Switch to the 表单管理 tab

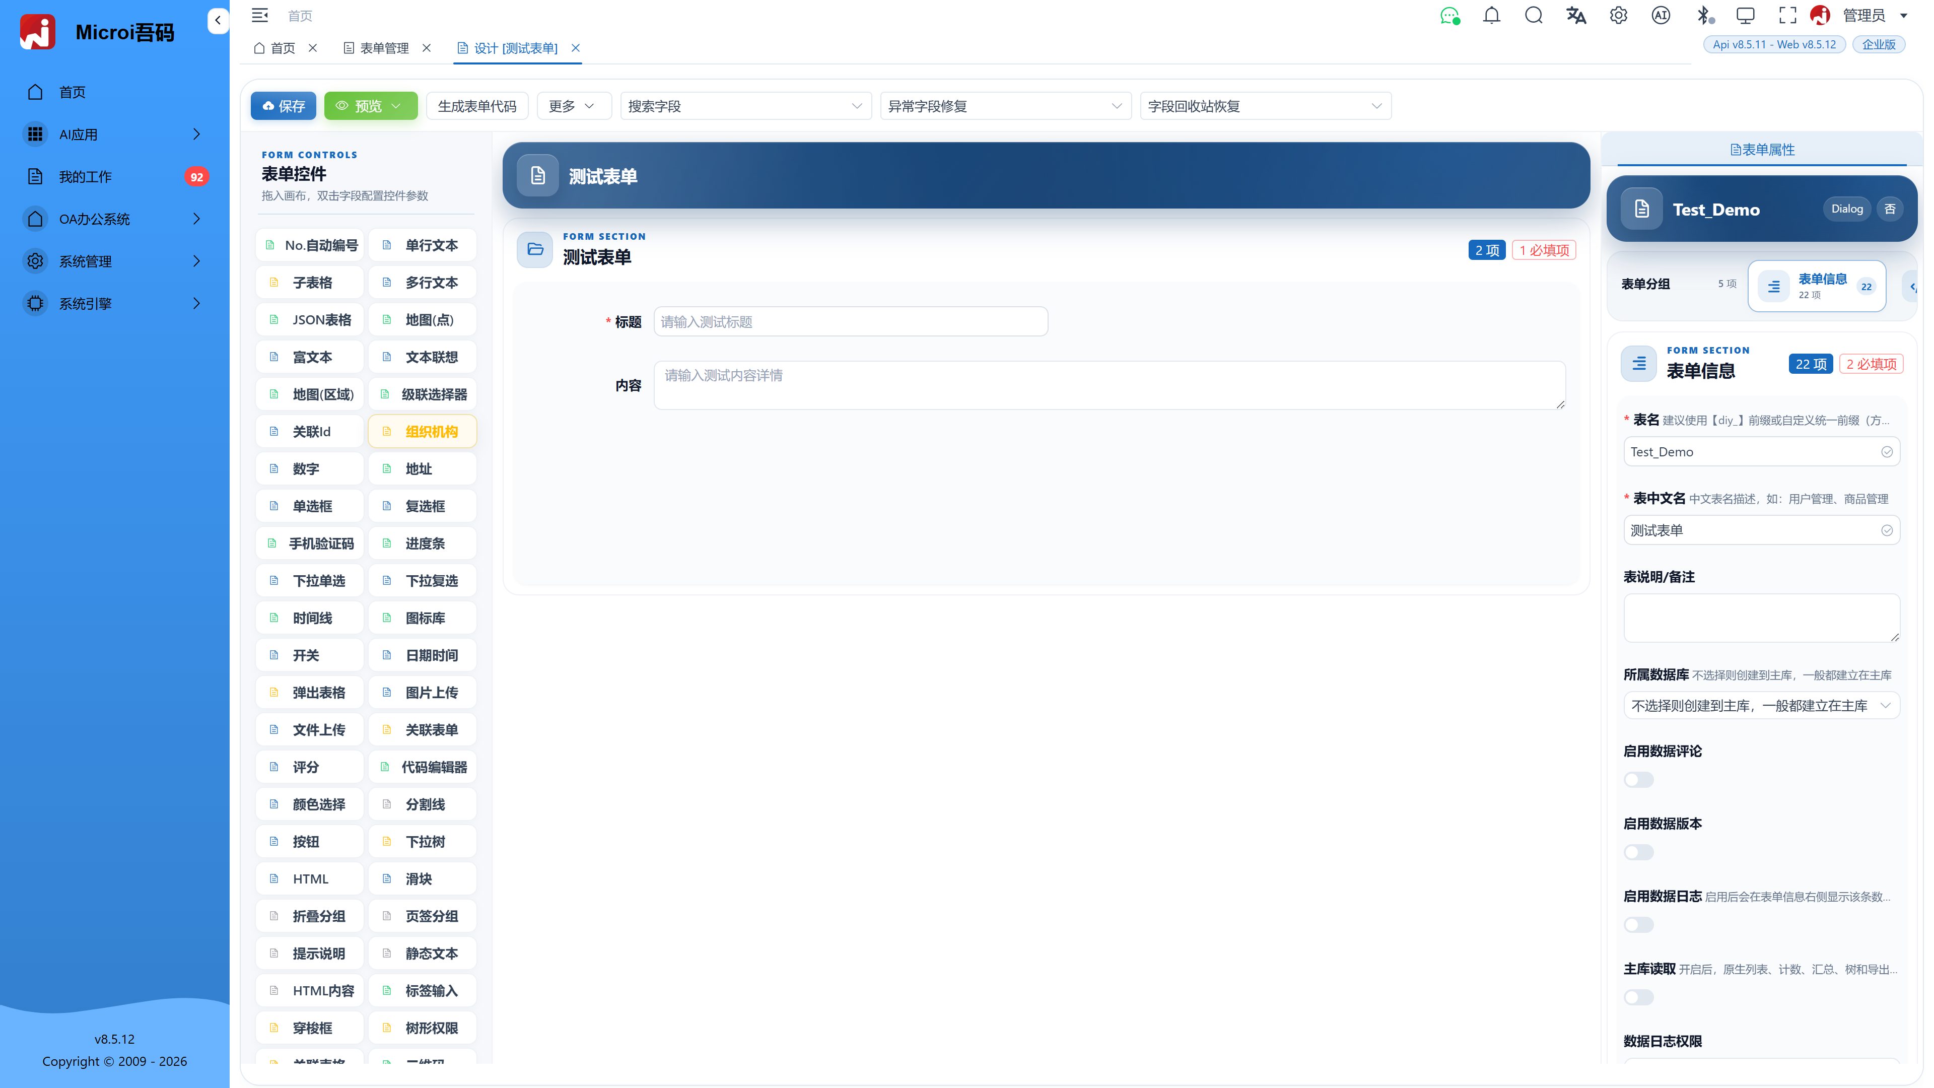coord(384,48)
